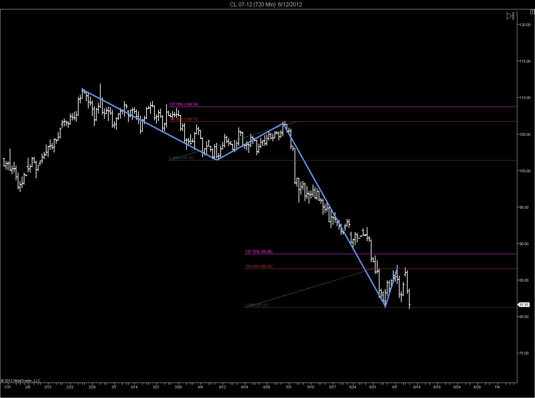Select the current price marker 81.61
535x398 pixels.
(x=524, y=305)
